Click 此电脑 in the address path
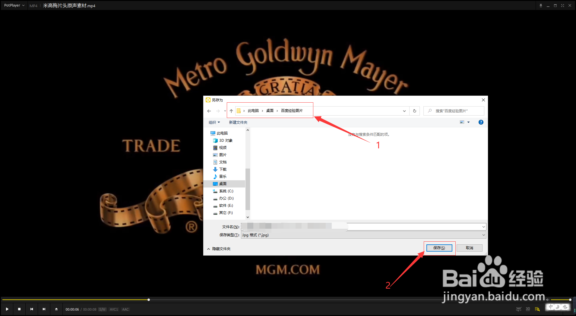The image size is (576, 316). tap(253, 111)
